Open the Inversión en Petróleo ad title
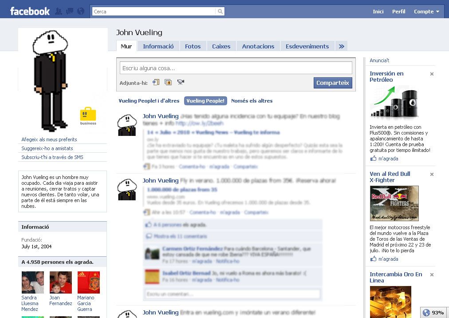This screenshot has height=318, width=449. (386, 76)
